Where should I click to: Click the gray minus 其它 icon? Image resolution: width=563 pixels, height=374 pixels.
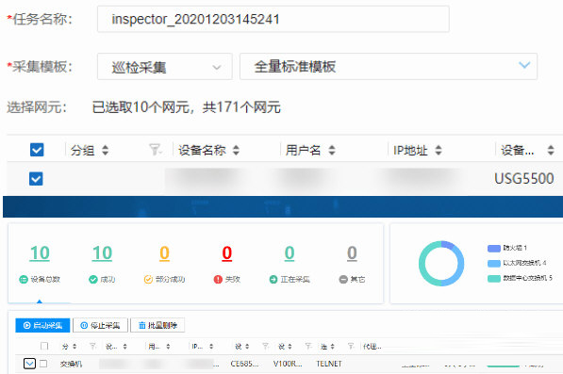[343, 280]
